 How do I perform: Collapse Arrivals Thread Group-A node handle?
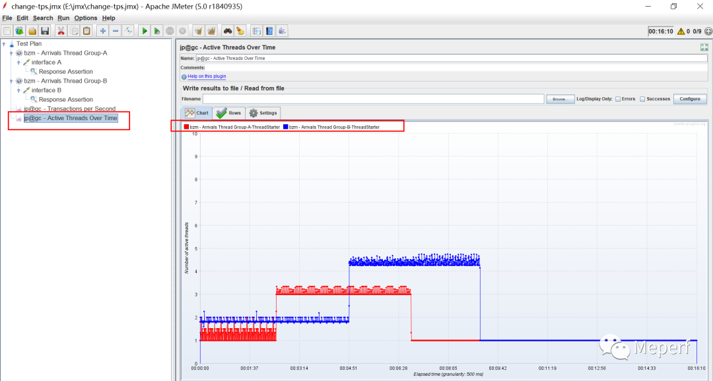click(11, 53)
